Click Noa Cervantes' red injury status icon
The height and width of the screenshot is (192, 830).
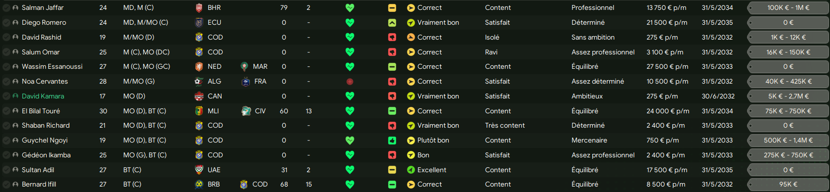350,82
